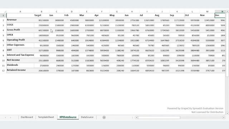Click the Jun header cell
This screenshot has width=229, height=129.
point(132,15)
